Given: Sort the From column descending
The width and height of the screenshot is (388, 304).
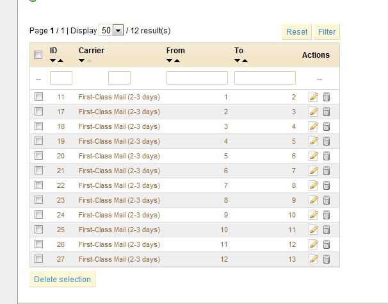Looking at the screenshot, I should (170, 61).
